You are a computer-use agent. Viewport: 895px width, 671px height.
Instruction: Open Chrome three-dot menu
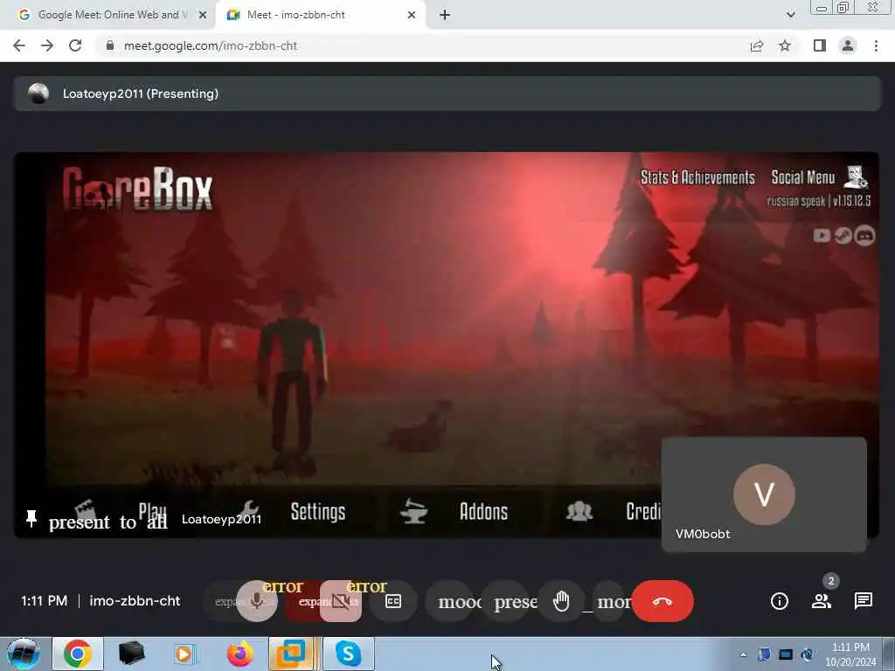[x=876, y=45]
